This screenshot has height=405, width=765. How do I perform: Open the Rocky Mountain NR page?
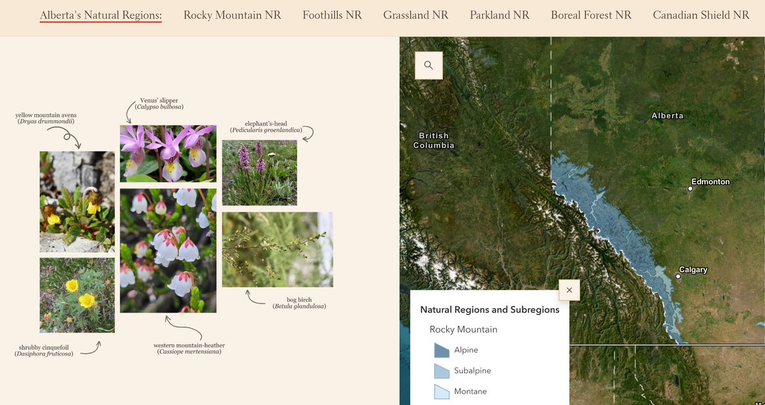pyautogui.click(x=232, y=15)
